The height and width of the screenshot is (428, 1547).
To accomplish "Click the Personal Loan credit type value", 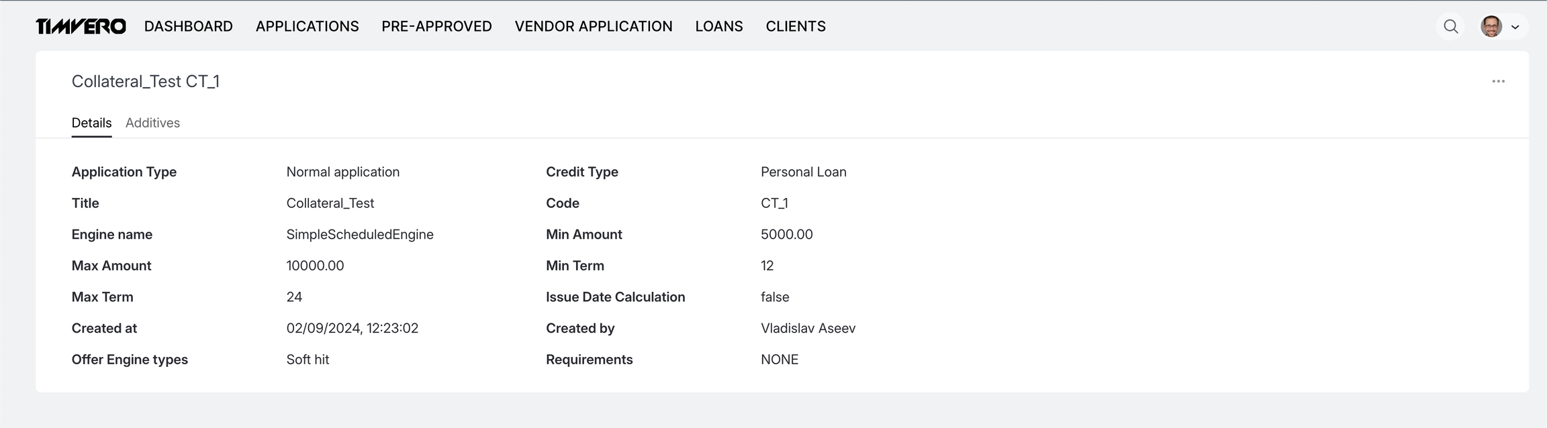I will (803, 172).
